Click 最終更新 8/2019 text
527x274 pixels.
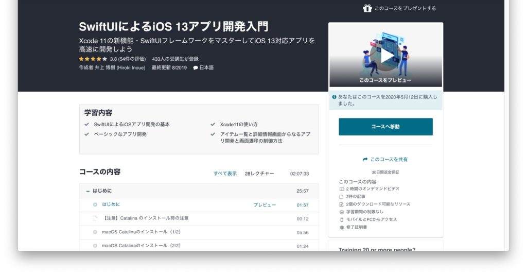pyautogui.click(x=169, y=67)
